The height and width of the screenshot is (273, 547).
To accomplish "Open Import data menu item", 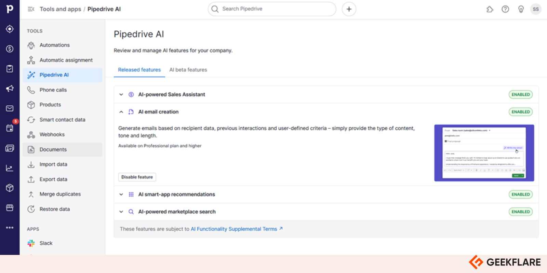I will [63, 164].
